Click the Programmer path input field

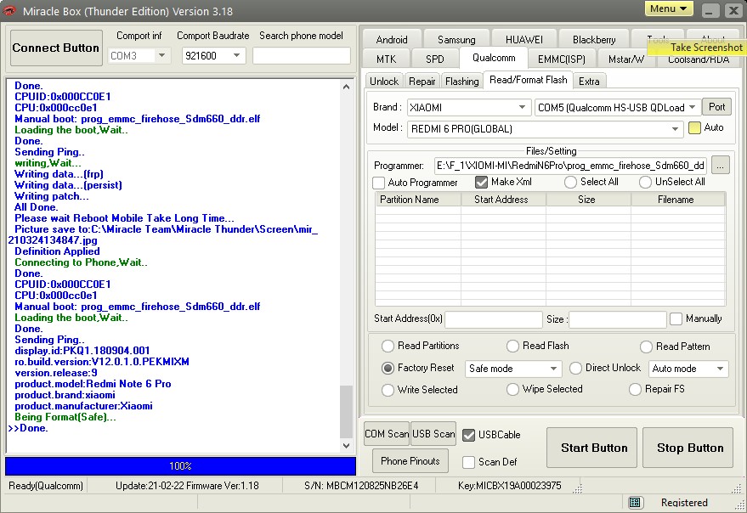[571, 166]
